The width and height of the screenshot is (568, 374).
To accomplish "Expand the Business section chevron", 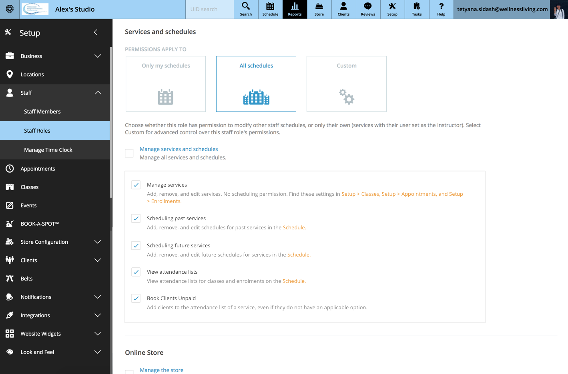I will 98,56.
